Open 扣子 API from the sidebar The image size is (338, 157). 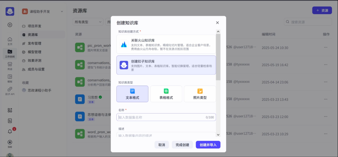pyautogui.click(x=10, y=91)
